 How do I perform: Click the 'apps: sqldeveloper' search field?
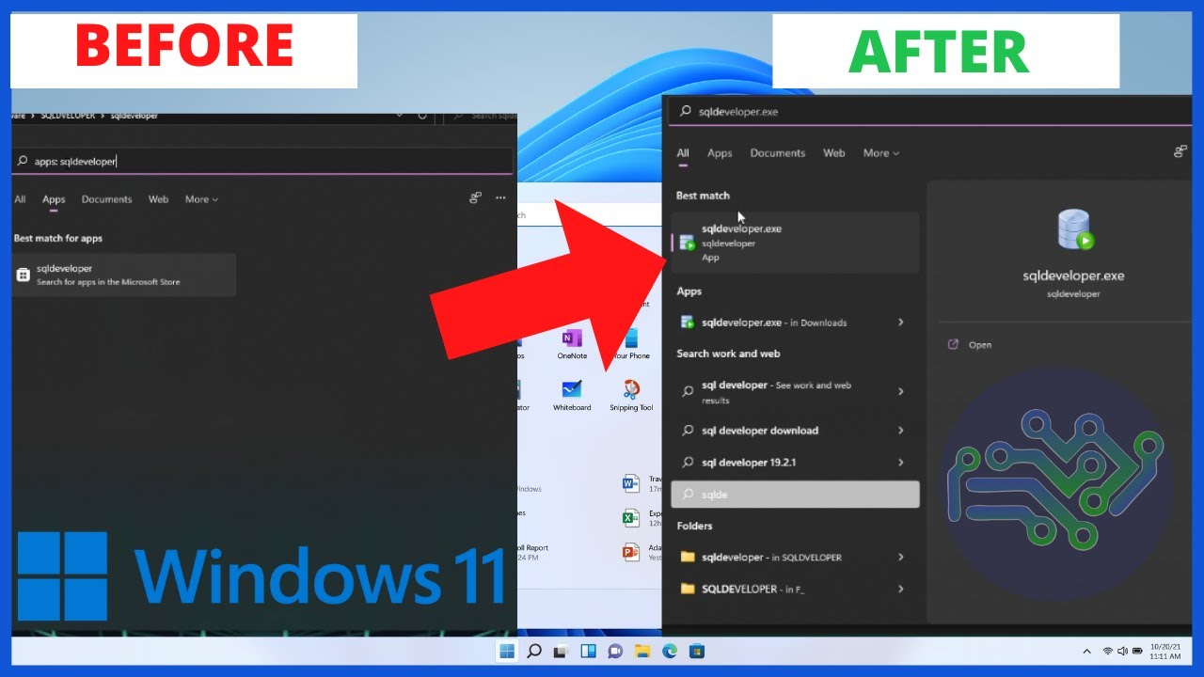click(x=262, y=161)
